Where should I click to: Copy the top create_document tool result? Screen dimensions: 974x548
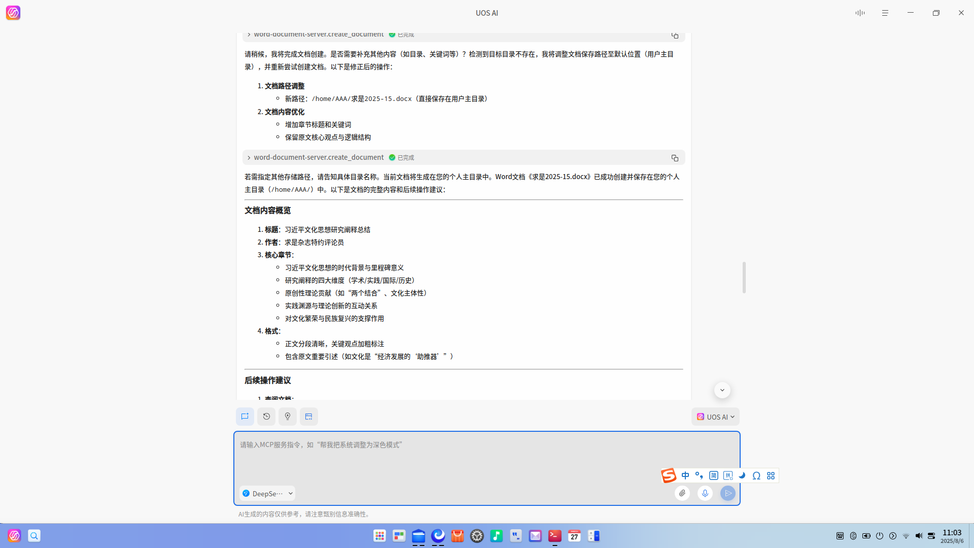point(675,35)
